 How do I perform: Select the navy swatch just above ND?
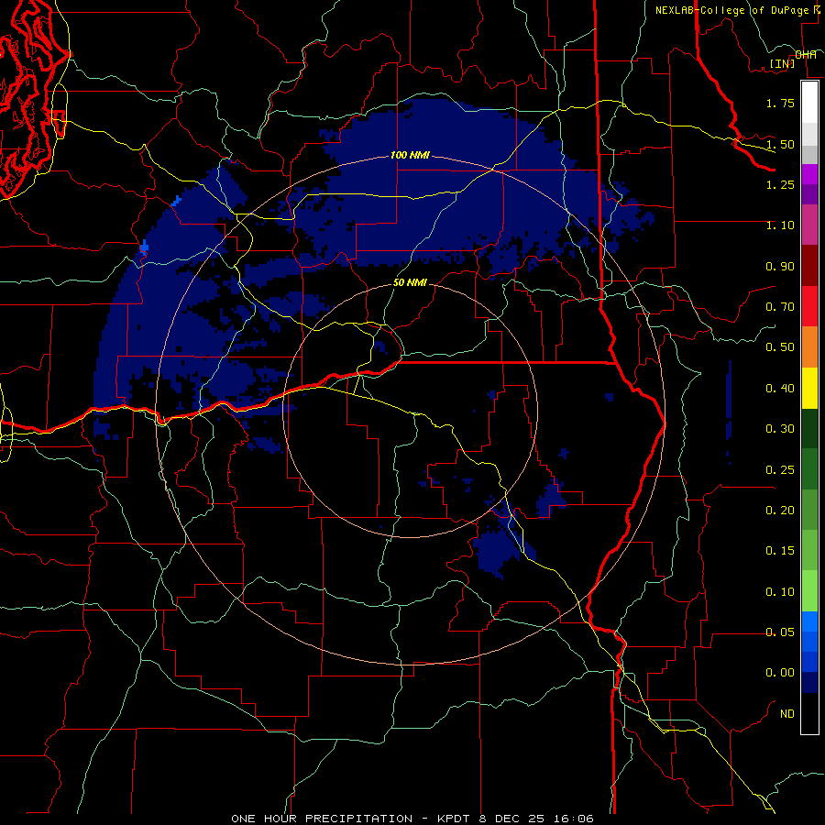[809, 682]
